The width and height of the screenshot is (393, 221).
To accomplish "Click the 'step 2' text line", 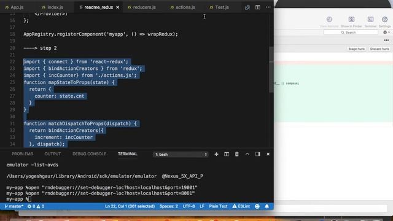I will (40, 48).
